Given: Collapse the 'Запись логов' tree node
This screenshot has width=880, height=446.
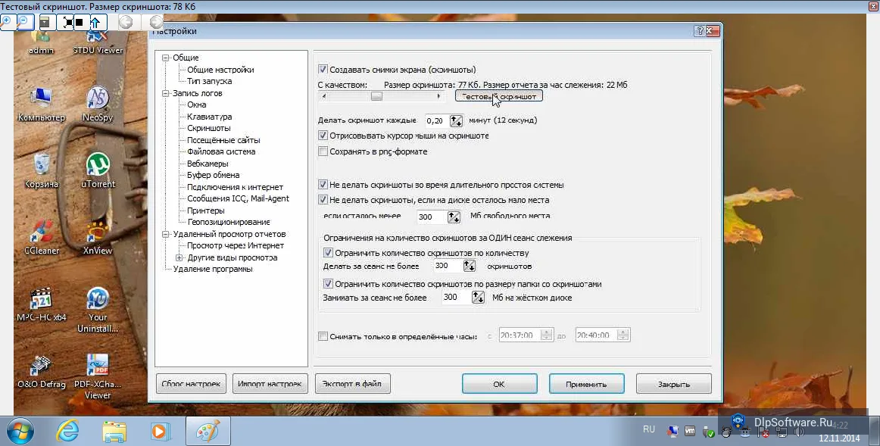Looking at the screenshot, I should coord(166,93).
